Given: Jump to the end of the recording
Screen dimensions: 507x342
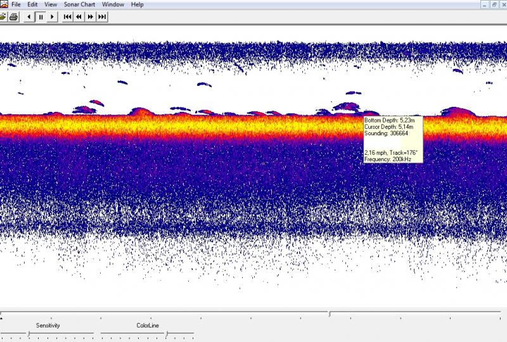Looking at the screenshot, I should point(101,17).
